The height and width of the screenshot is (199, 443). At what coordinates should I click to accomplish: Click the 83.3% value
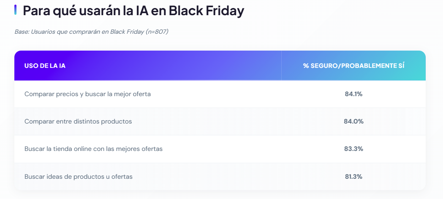tap(353, 149)
